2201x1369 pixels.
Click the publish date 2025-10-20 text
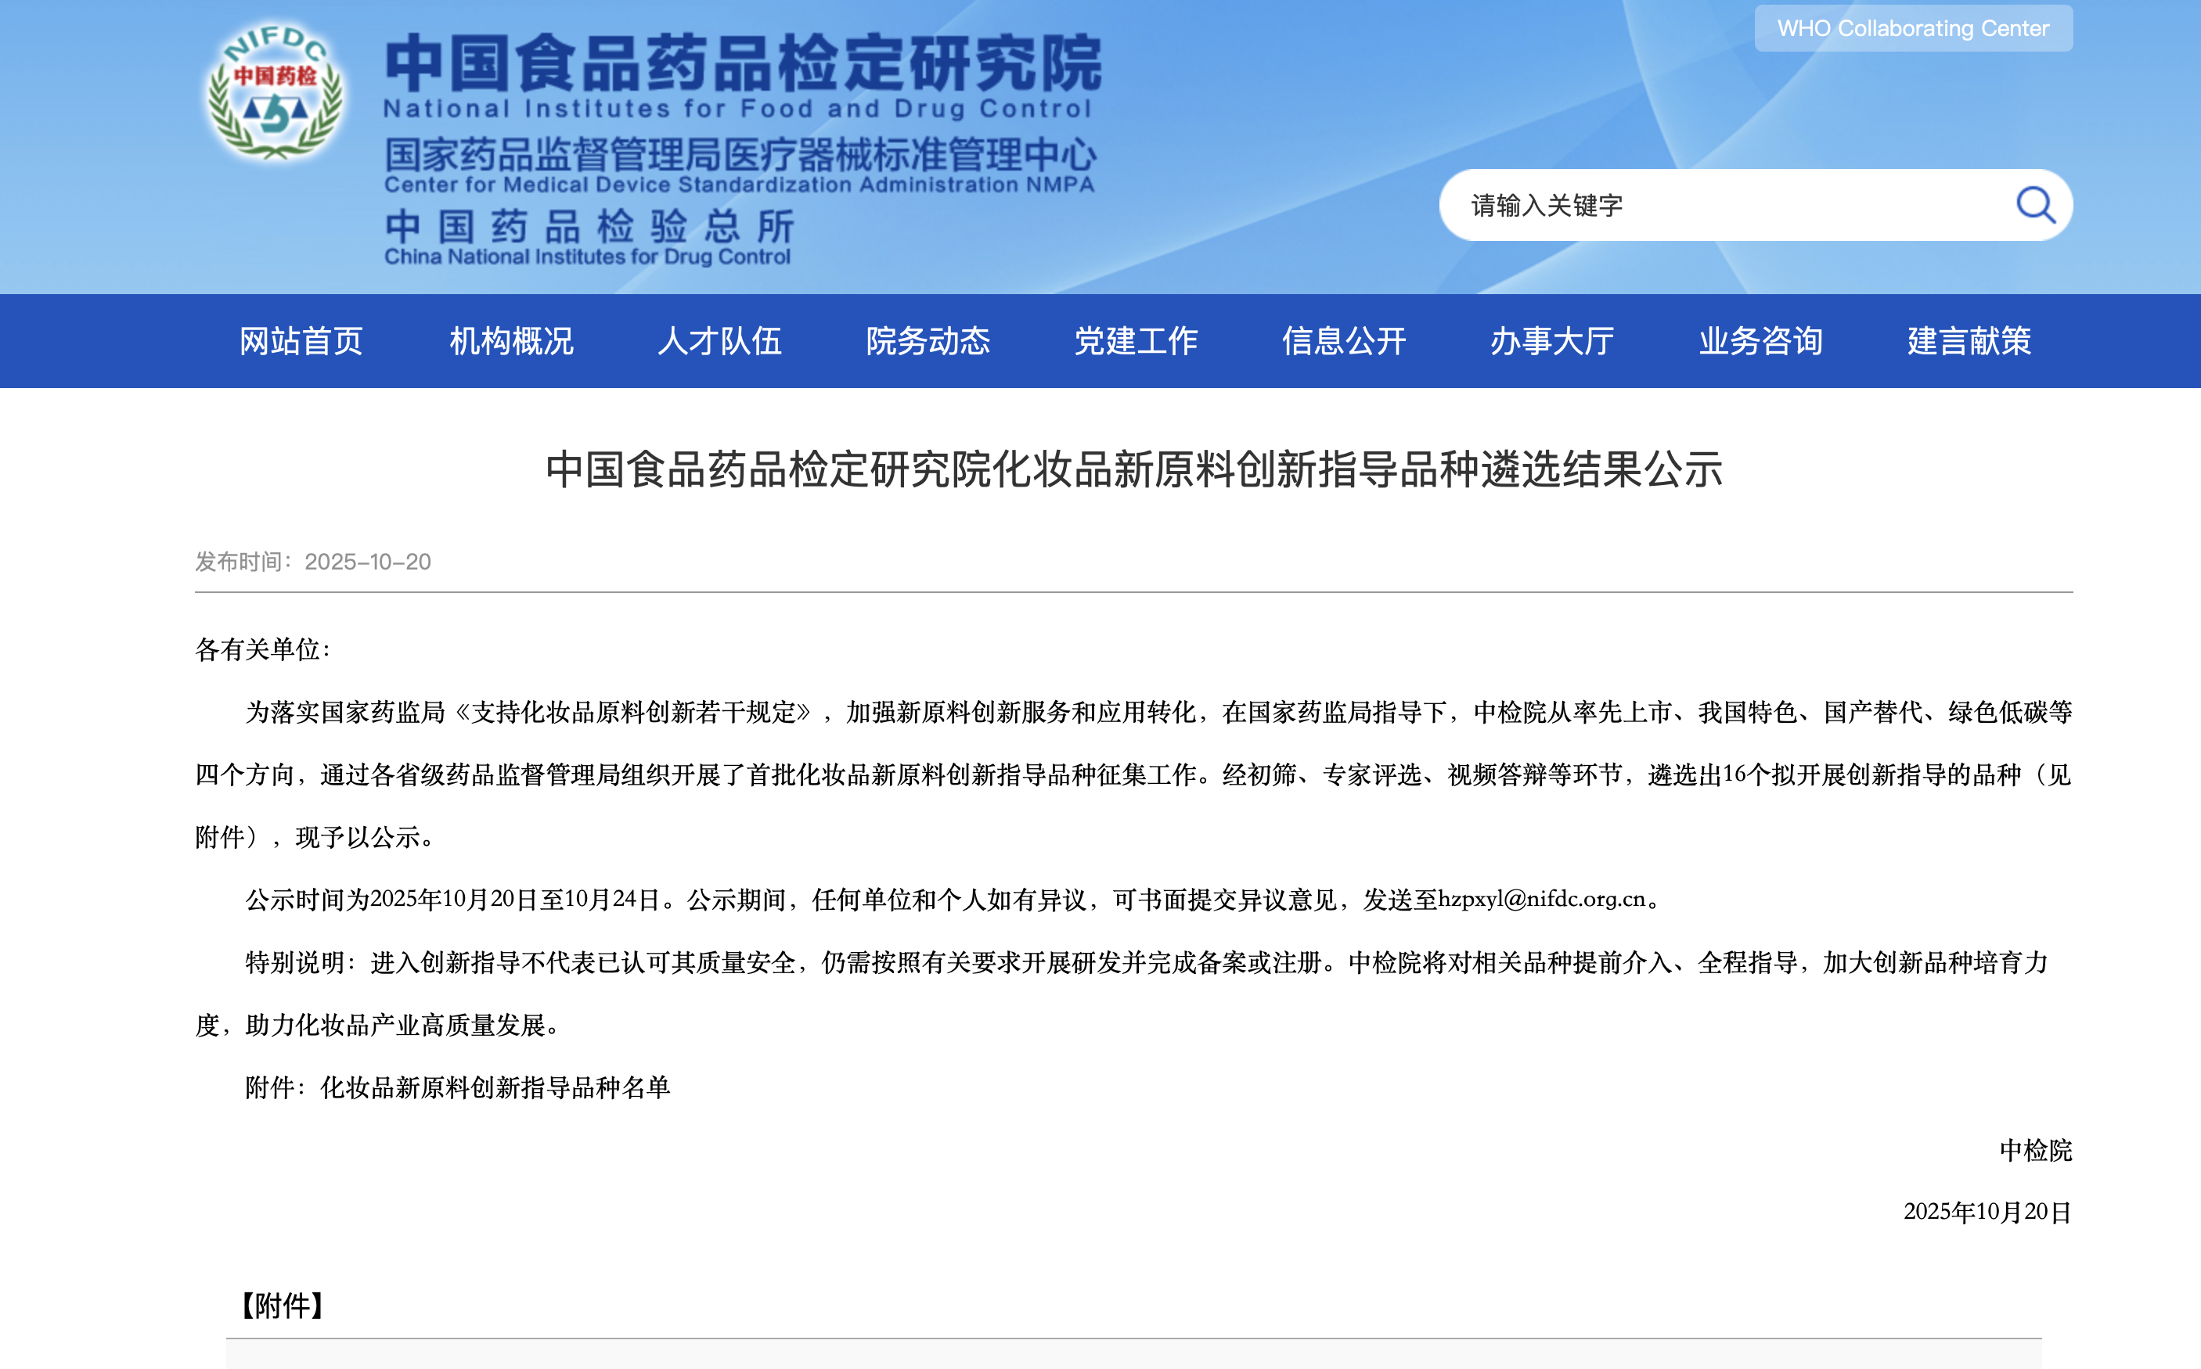(x=312, y=562)
